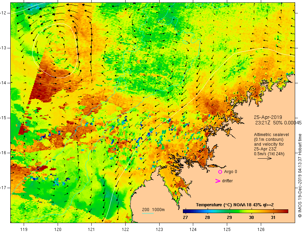Click the 'Argo 0' legend label

(x=231, y=172)
